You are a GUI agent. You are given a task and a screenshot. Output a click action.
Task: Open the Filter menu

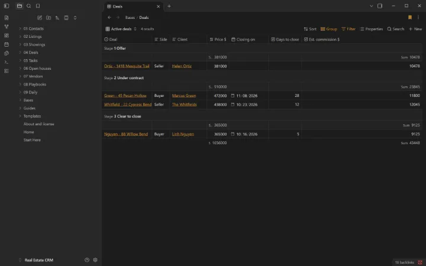[348, 29]
